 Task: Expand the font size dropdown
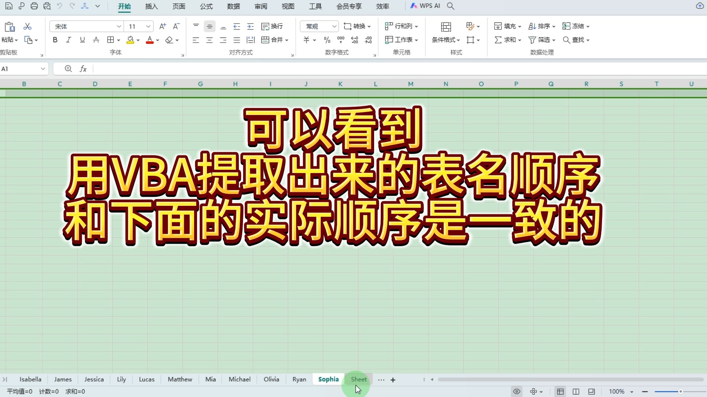pos(148,26)
